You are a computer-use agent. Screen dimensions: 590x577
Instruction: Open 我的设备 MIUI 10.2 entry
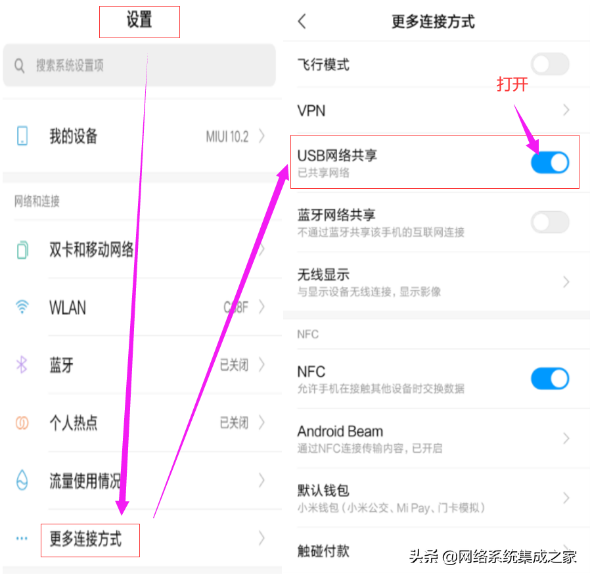click(x=142, y=136)
